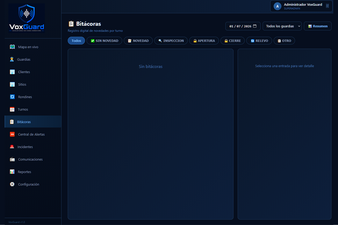The height and width of the screenshot is (225, 338).
Task: Click the clipboard icon beside Bitácoras title
Action: coord(71,24)
